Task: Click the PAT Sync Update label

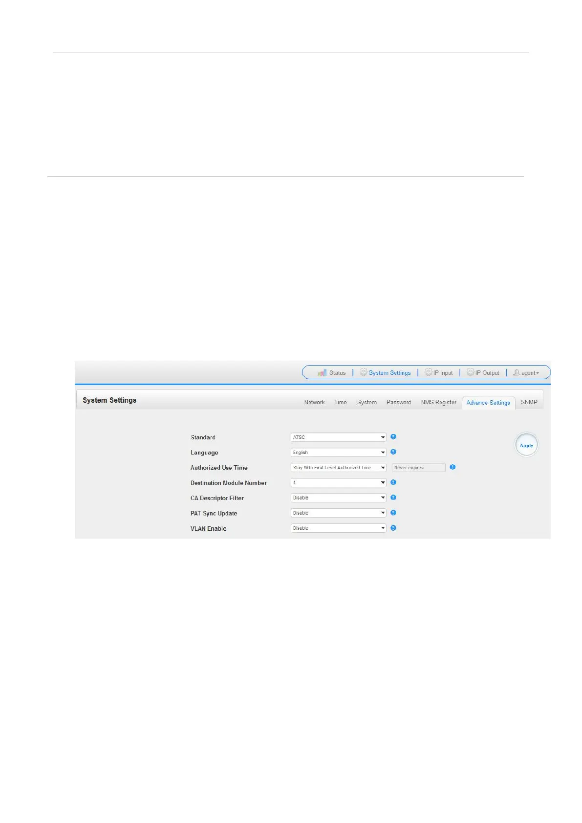Action: click(x=214, y=513)
